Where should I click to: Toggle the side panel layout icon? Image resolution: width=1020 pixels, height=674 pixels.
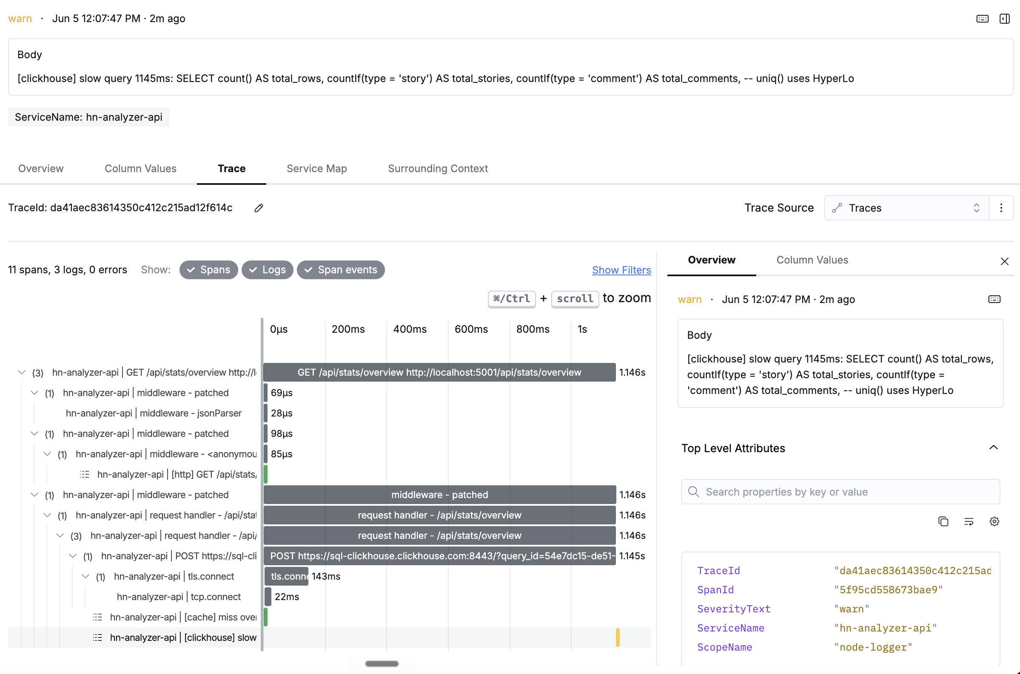point(1005,18)
